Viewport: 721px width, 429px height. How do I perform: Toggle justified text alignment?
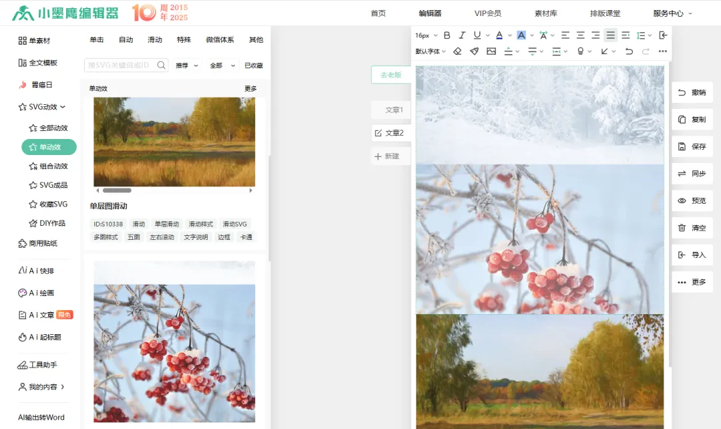pyautogui.click(x=610, y=36)
